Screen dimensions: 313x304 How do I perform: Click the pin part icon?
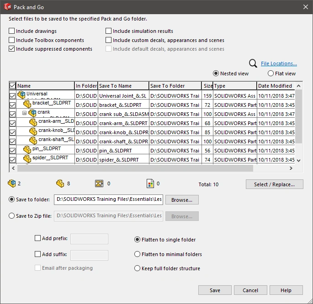pyautogui.click(x=27, y=149)
